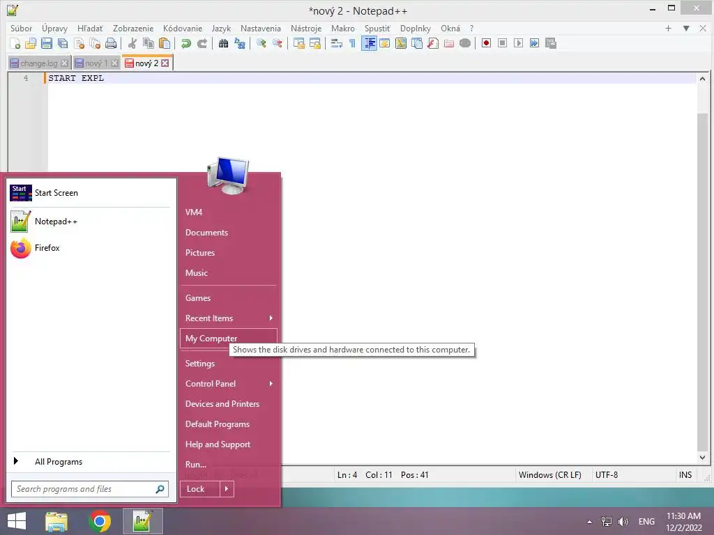Open Folder as Workspace icon
714x535 pixels.
449,43
